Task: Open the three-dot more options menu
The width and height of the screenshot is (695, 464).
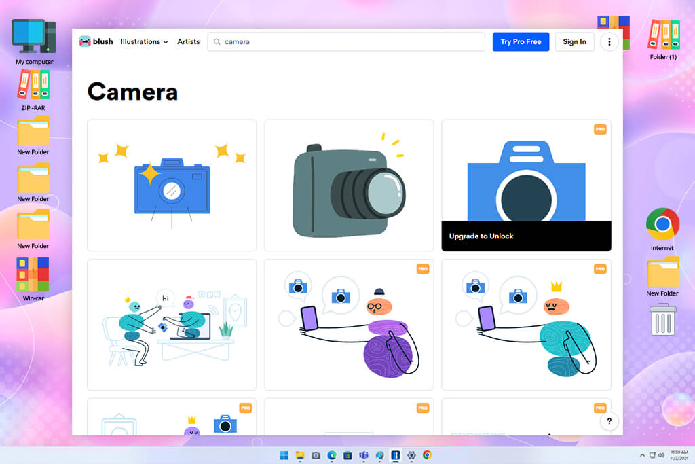Action: tap(609, 41)
